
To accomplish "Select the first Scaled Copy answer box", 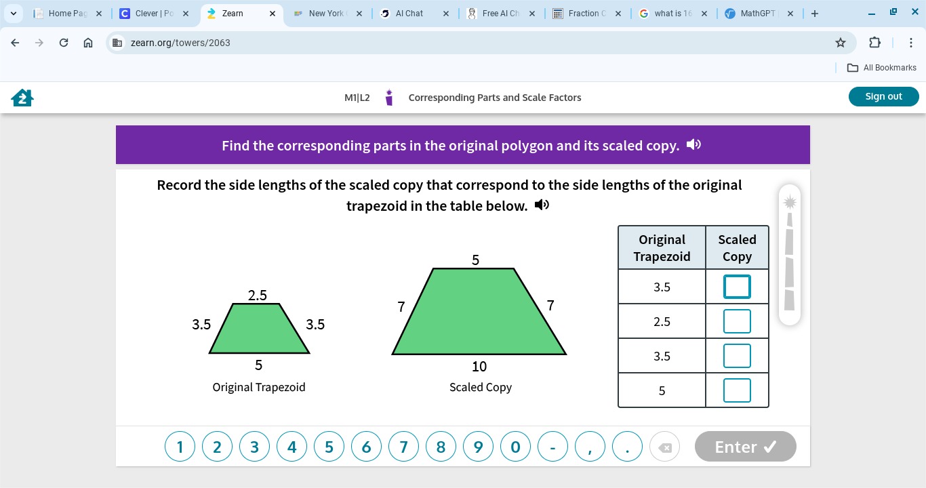I will [x=737, y=287].
